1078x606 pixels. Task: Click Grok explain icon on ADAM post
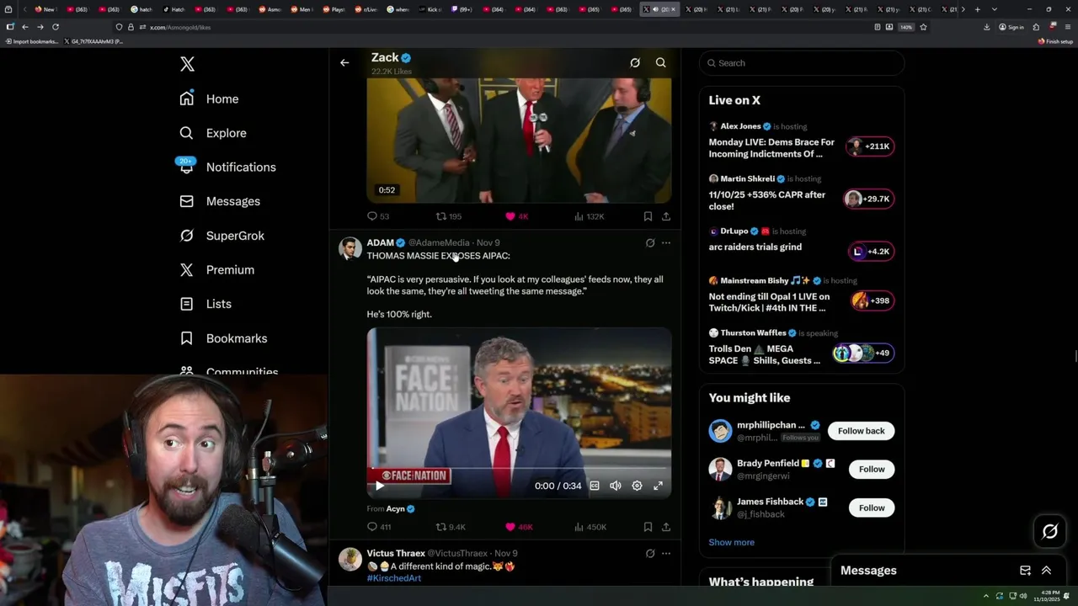(650, 242)
